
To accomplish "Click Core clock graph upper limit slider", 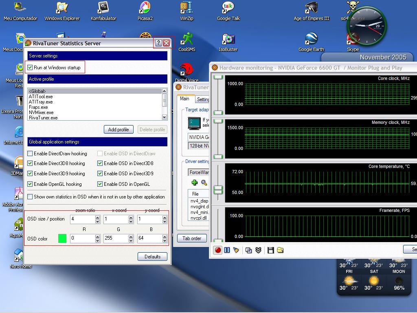I will [x=218, y=77].
